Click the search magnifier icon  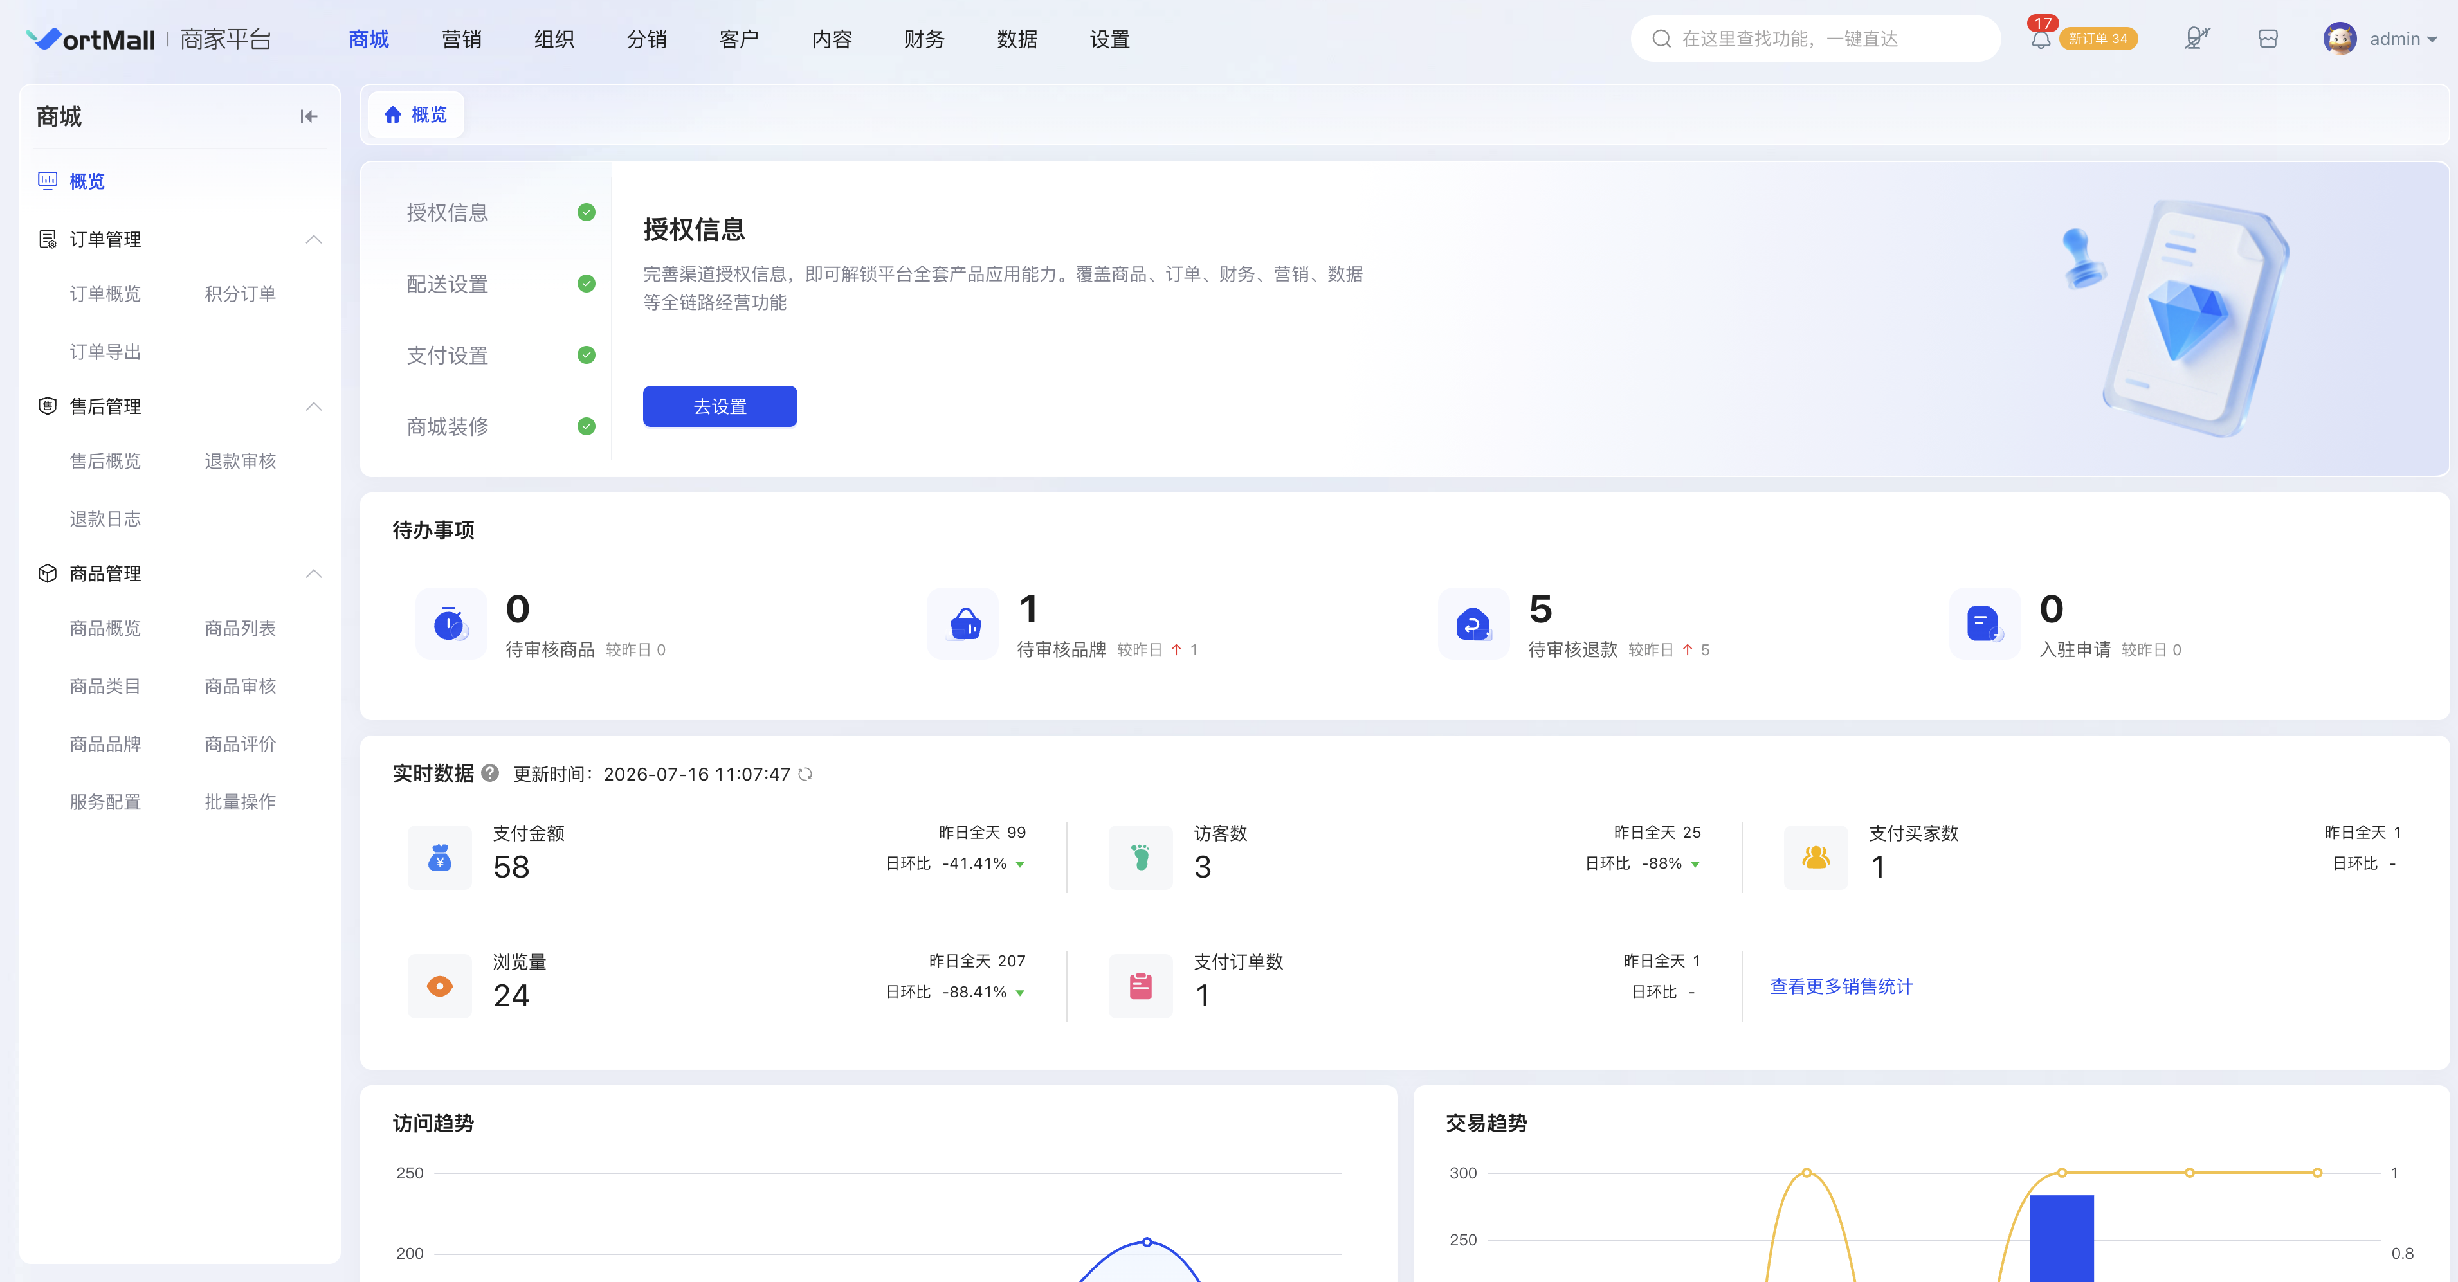pos(1661,39)
